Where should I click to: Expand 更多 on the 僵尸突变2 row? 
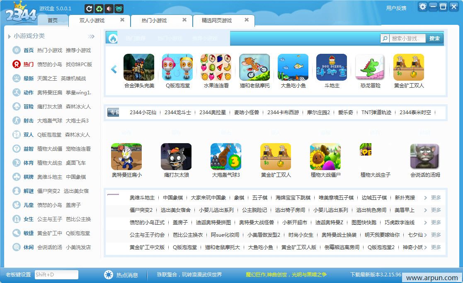(x=436, y=210)
